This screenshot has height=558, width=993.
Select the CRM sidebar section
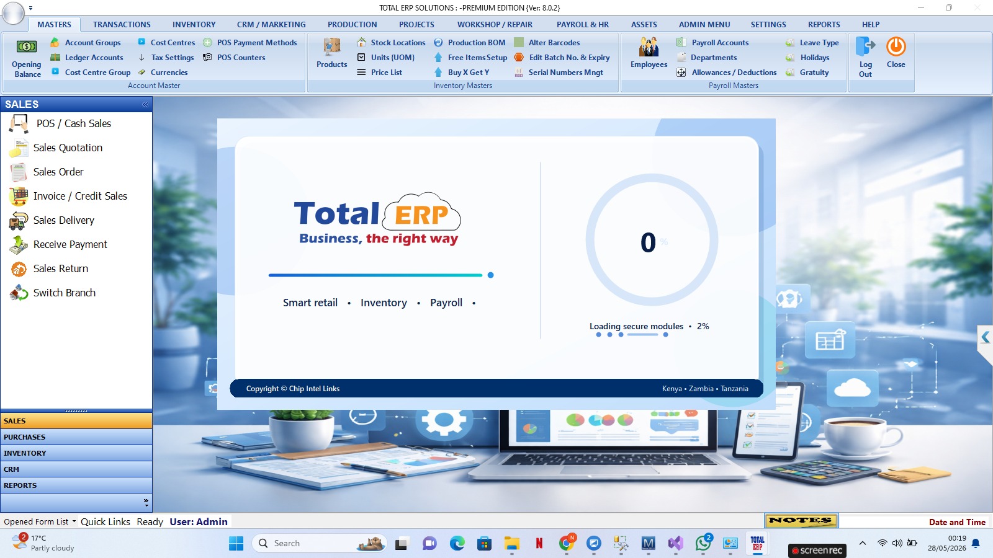click(x=76, y=469)
